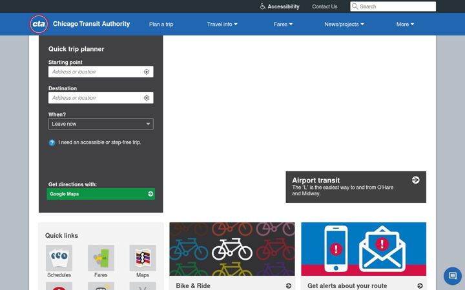Open the Travel info dropdown menu
The image size is (465, 290).
pyautogui.click(x=222, y=24)
